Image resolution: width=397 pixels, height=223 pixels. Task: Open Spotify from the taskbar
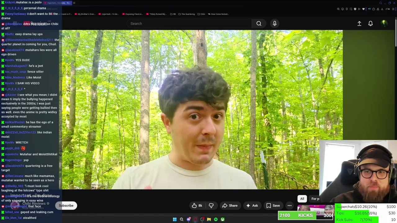[x=216, y=219]
